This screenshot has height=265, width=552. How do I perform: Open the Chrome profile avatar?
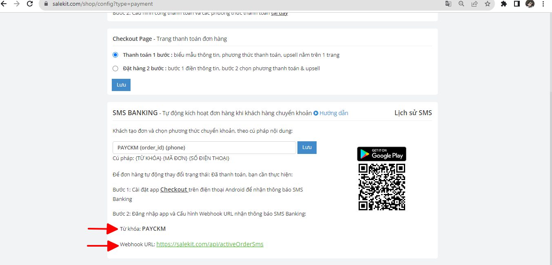point(530,4)
